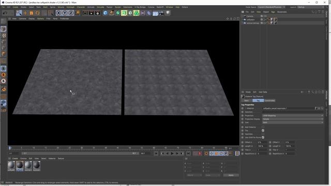Select the second highlighted material thumbnail

(20, 165)
